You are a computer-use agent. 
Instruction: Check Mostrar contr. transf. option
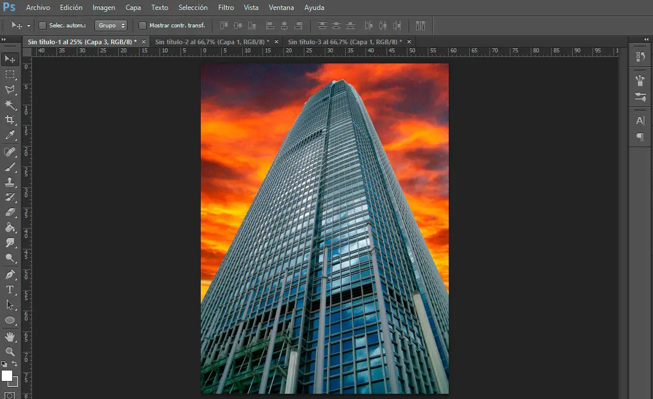click(143, 26)
